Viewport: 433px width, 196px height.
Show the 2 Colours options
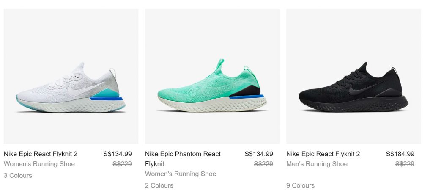point(159,185)
